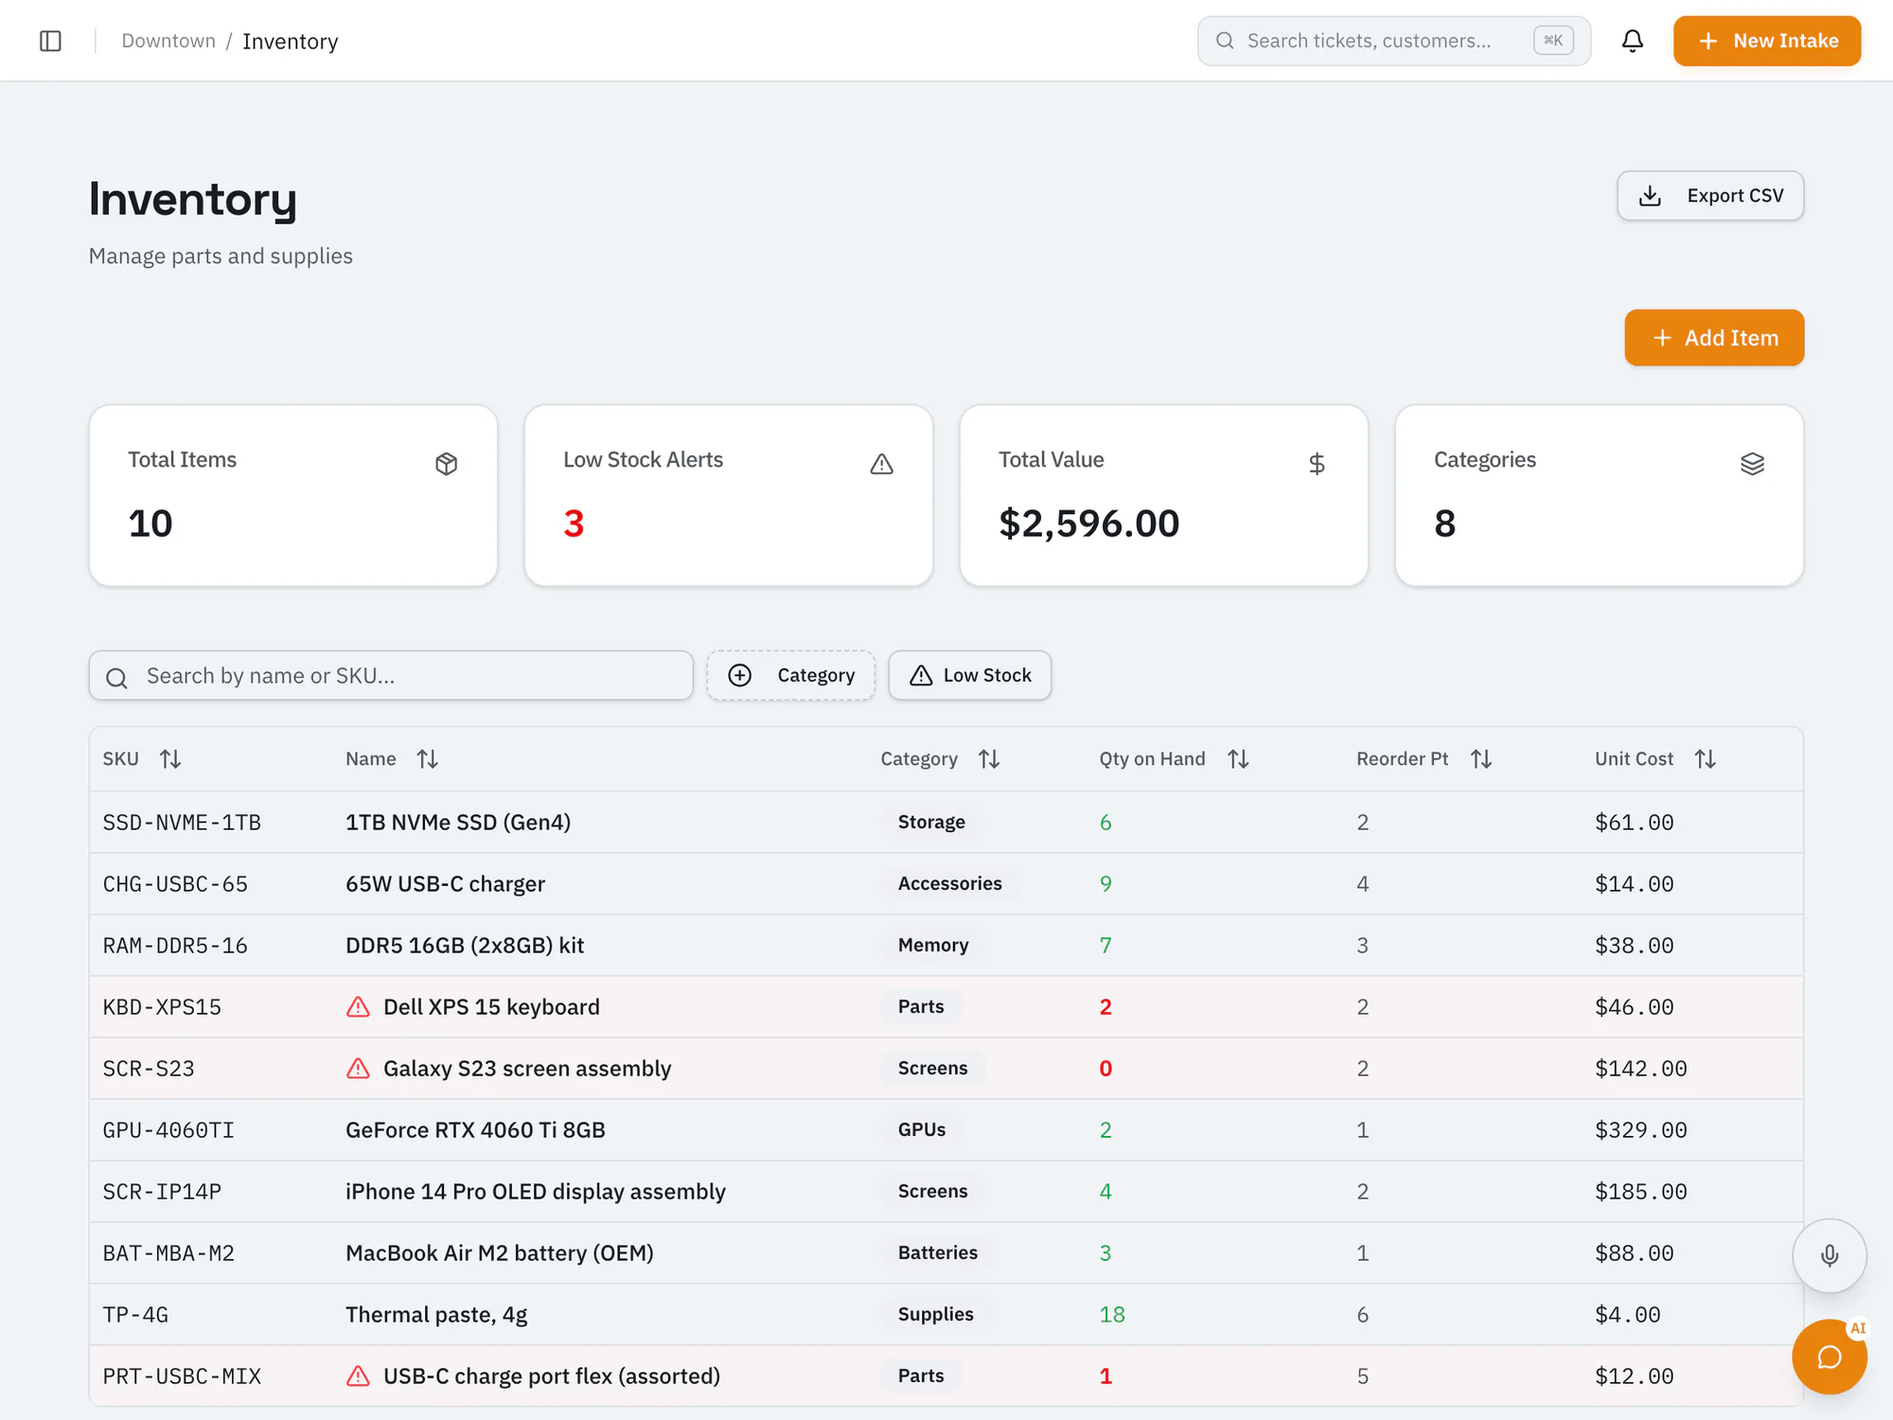Screen dimensions: 1893x1420
Task: Sort by Qty on Hand arrows
Action: [x=1238, y=758]
